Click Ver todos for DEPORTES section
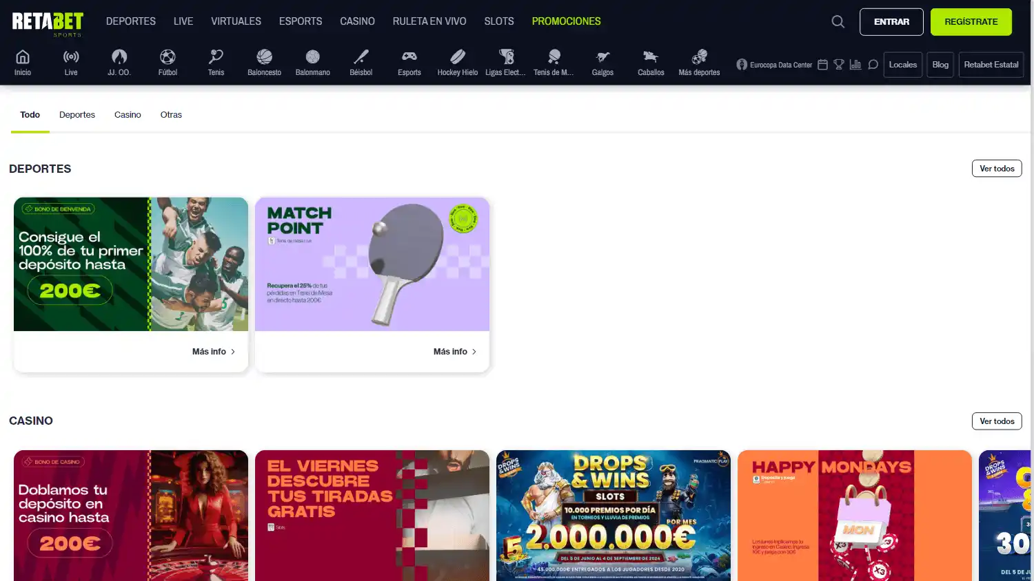 (x=997, y=169)
